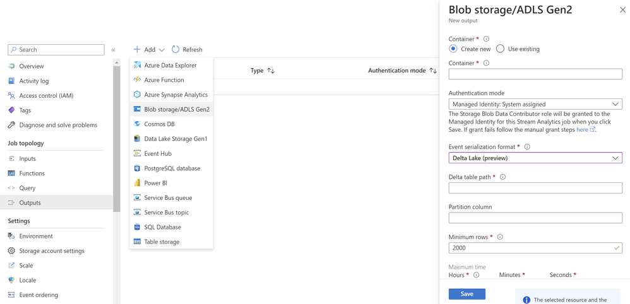630x304 pixels.
Task: Choose Service Bus queue from Add menu
Action: (x=172, y=197)
